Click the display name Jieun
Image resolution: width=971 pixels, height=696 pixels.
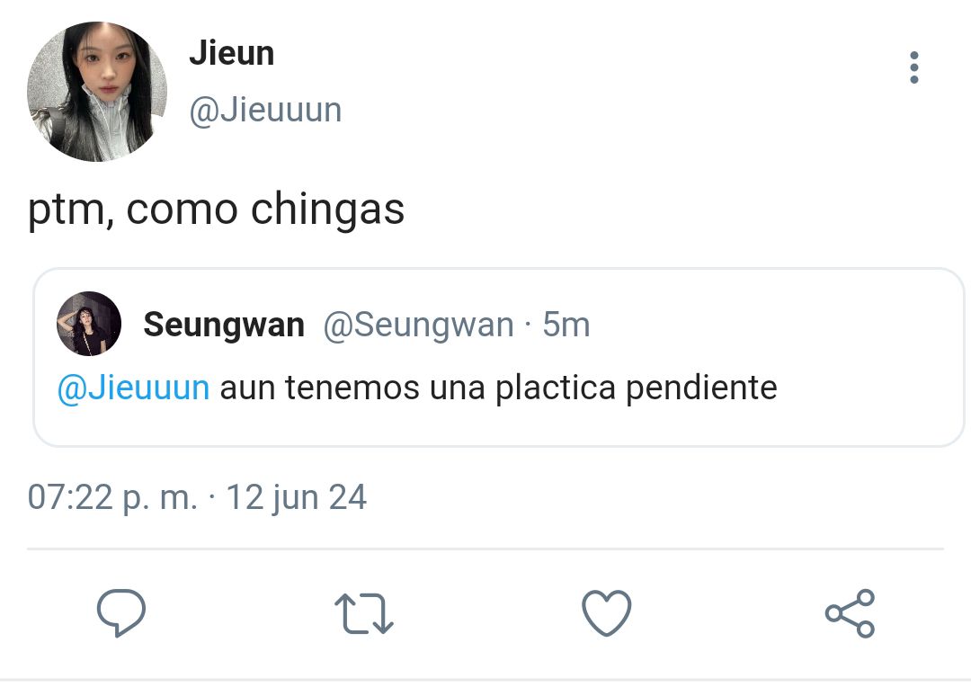click(232, 53)
